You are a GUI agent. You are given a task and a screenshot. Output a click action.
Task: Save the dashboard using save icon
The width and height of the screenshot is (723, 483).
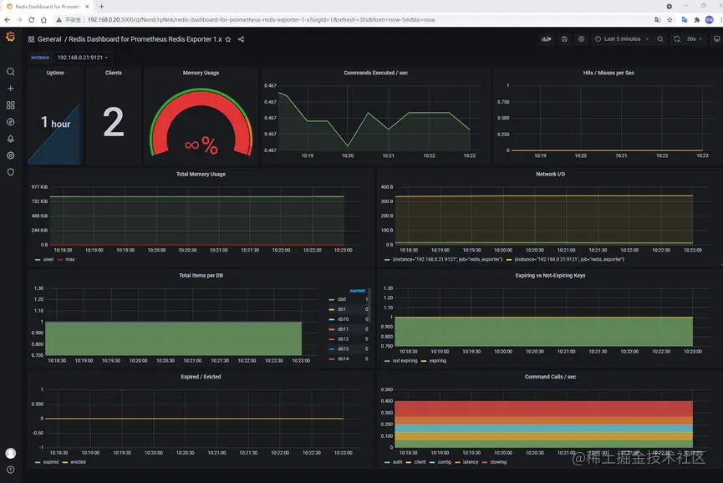click(x=564, y=39)
